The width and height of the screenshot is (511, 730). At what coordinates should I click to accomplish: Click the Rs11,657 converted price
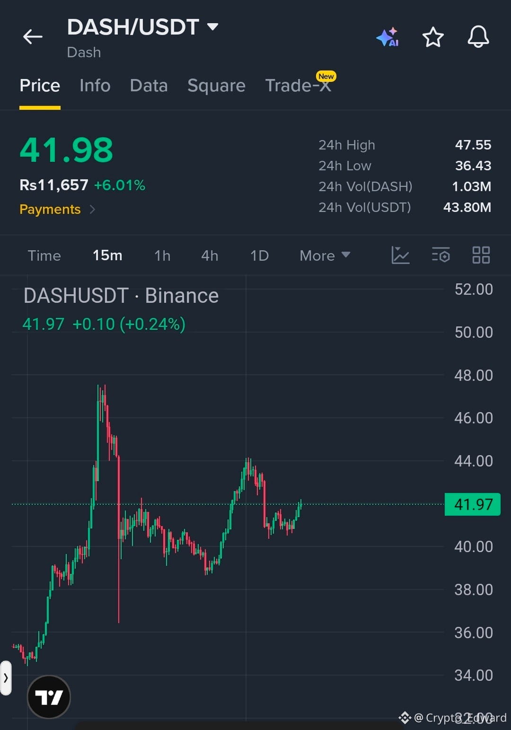54,185
